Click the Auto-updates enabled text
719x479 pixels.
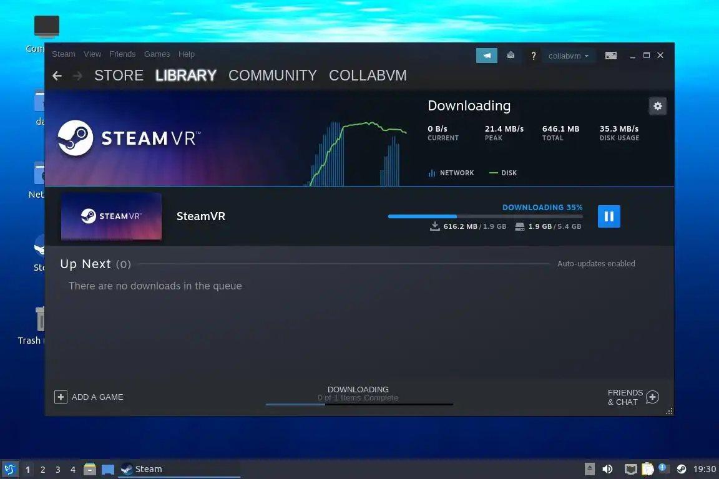click(x=596, y=264)
